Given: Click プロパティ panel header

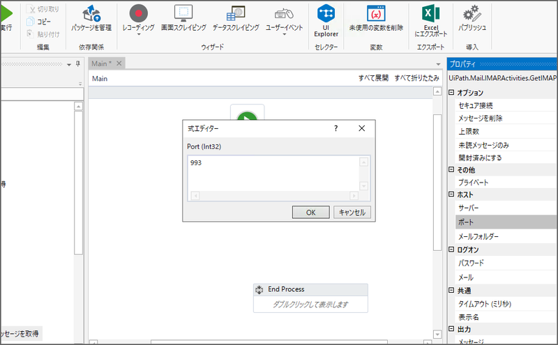Looking at the screenshot, I should [x=502, y=64].
